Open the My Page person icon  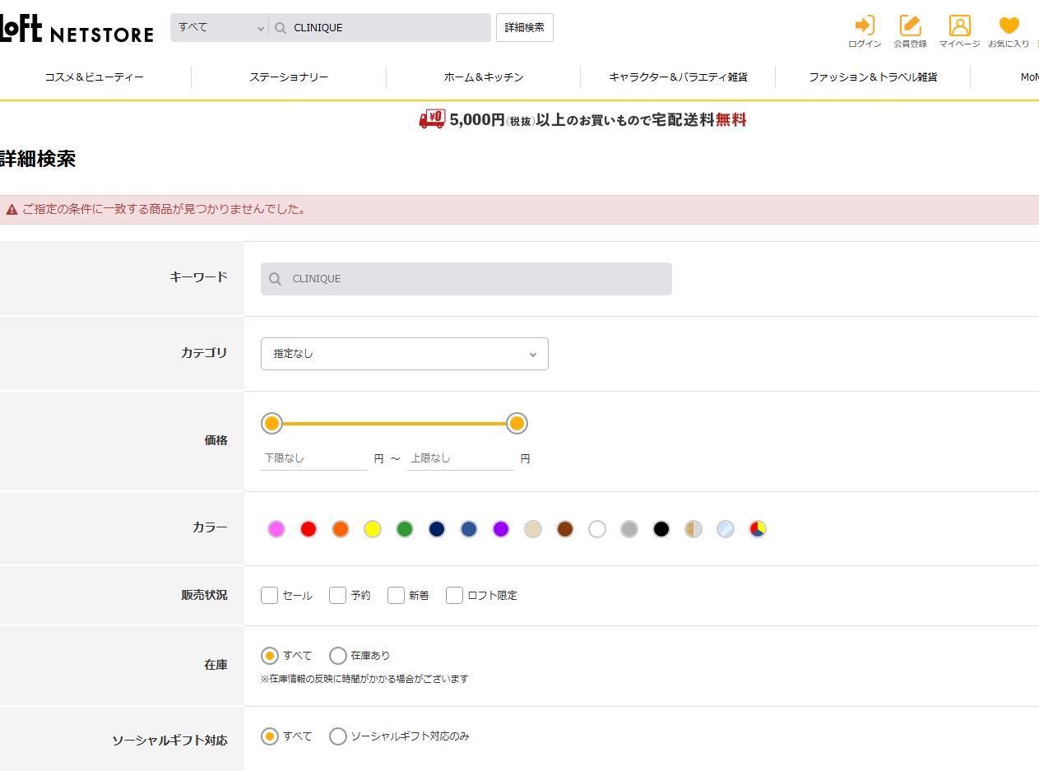pyautogui.click(x=959, y=26)
